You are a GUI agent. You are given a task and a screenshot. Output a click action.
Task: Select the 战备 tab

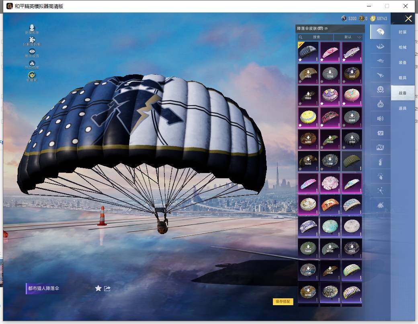click(403, 93)
